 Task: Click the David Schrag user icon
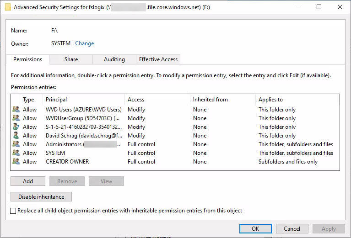(16, 136)
